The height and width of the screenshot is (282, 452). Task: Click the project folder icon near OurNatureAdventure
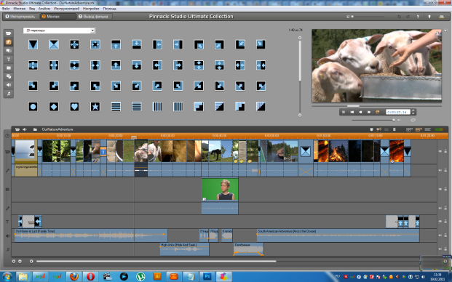pyautogui.click(x=35, y=129)
